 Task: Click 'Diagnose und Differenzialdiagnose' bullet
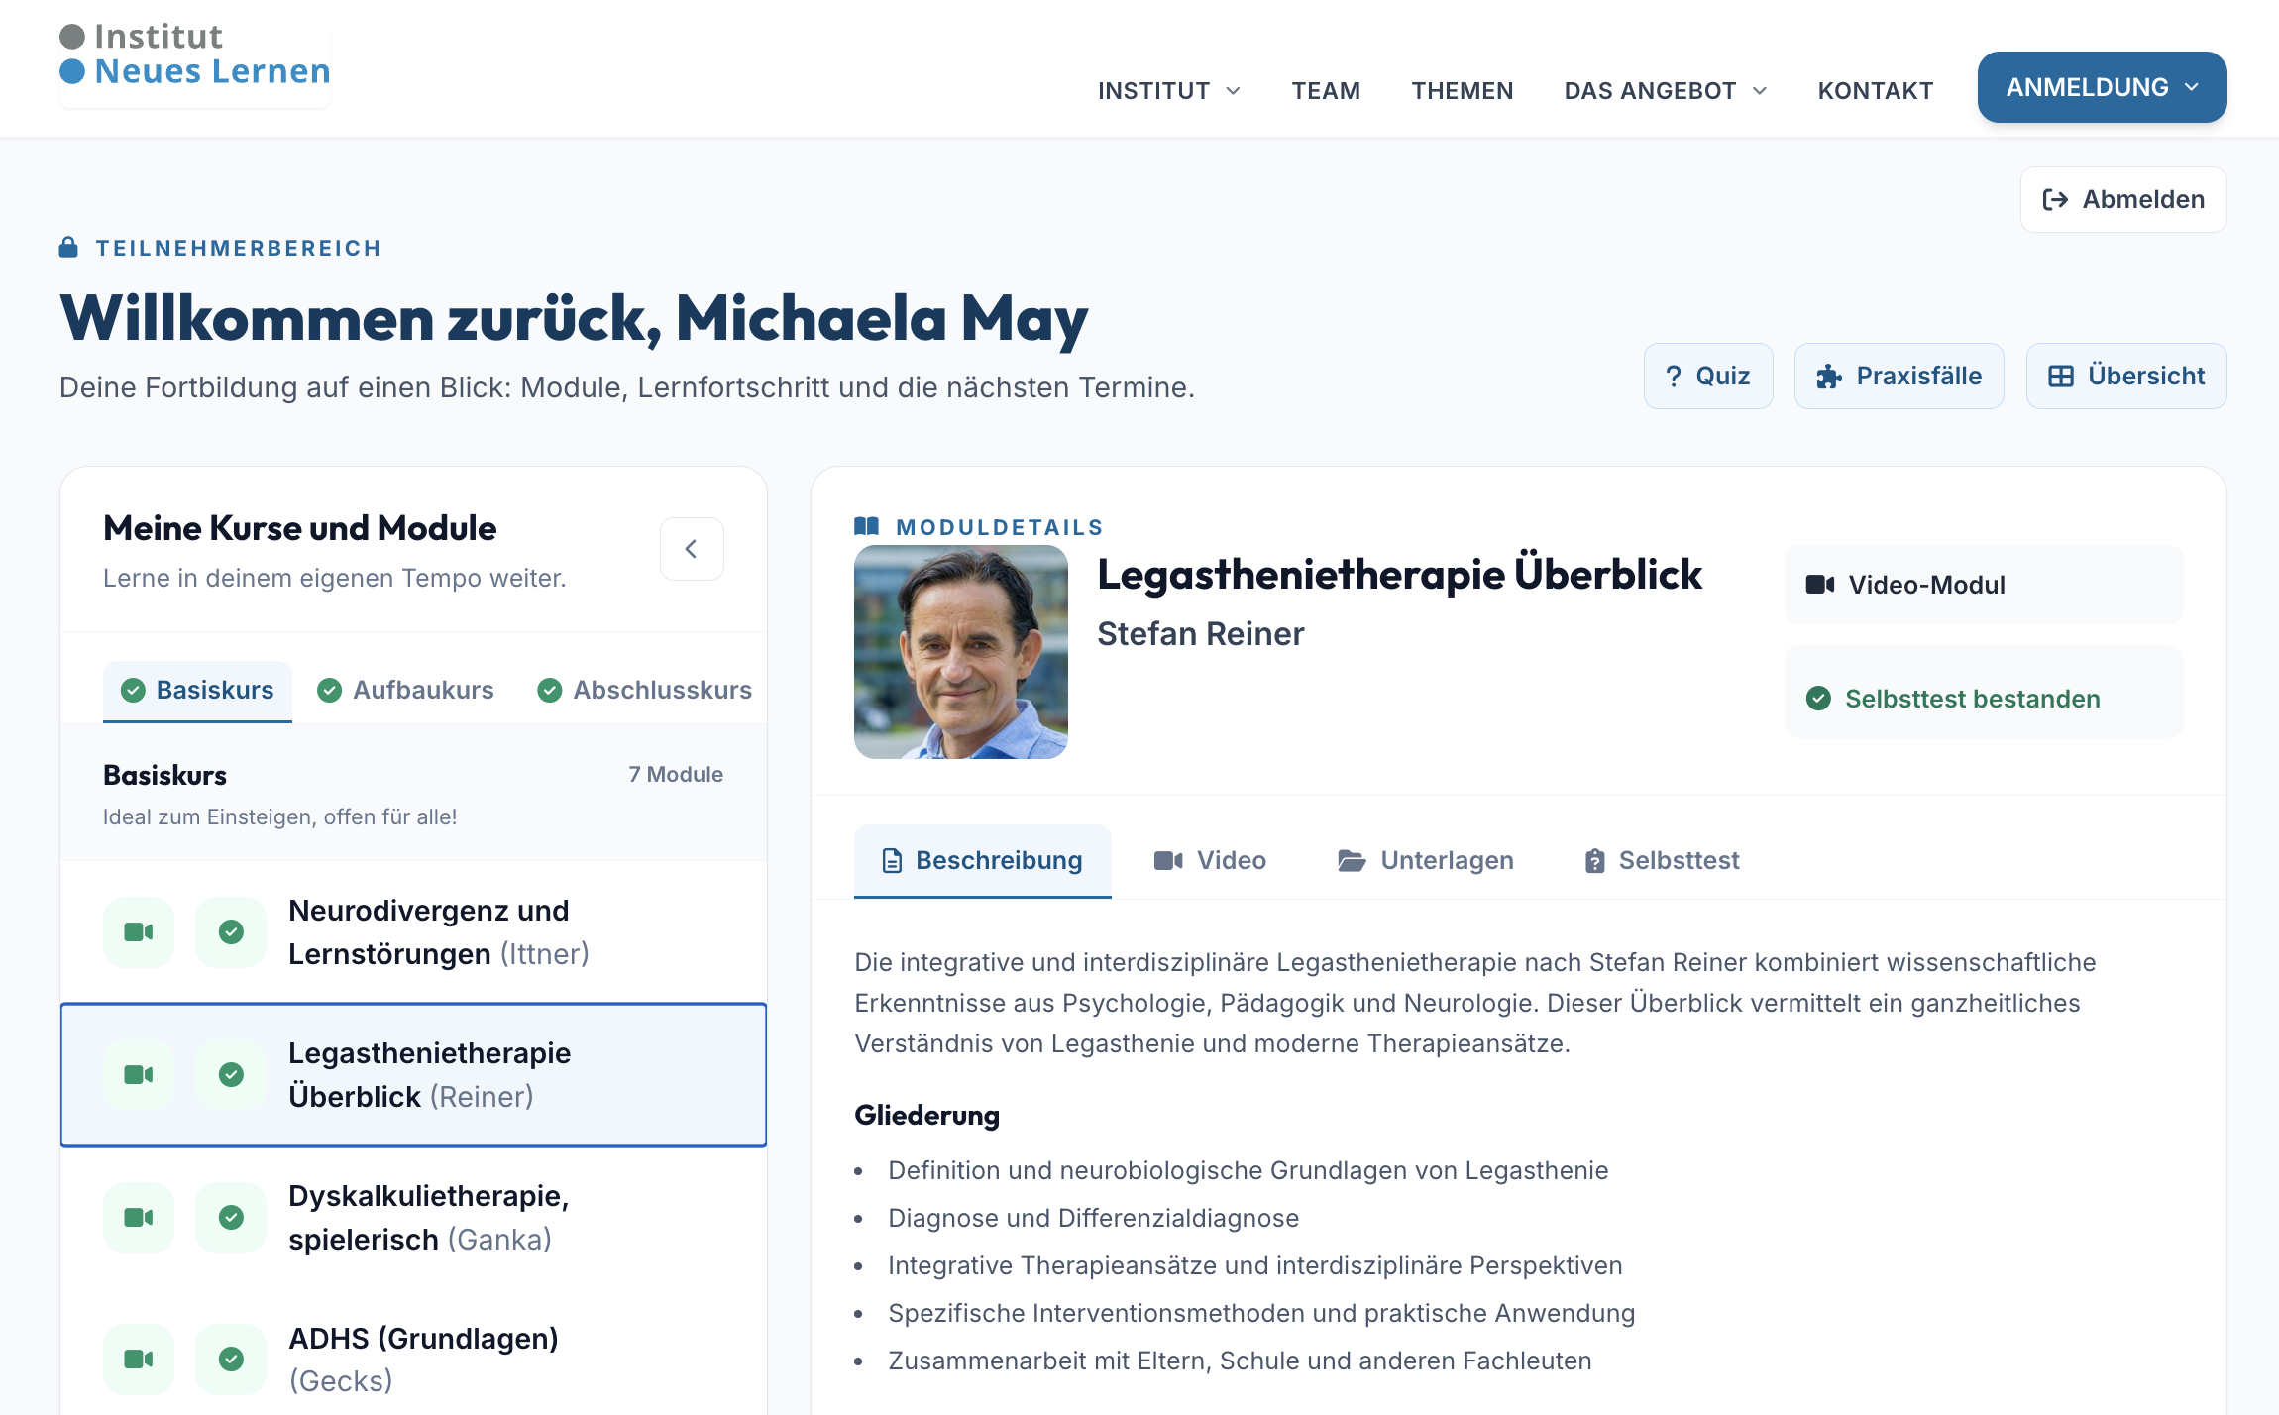(x=1093, y=1218)
